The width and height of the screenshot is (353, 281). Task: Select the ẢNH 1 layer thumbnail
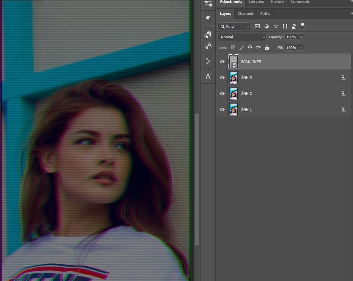233,109
